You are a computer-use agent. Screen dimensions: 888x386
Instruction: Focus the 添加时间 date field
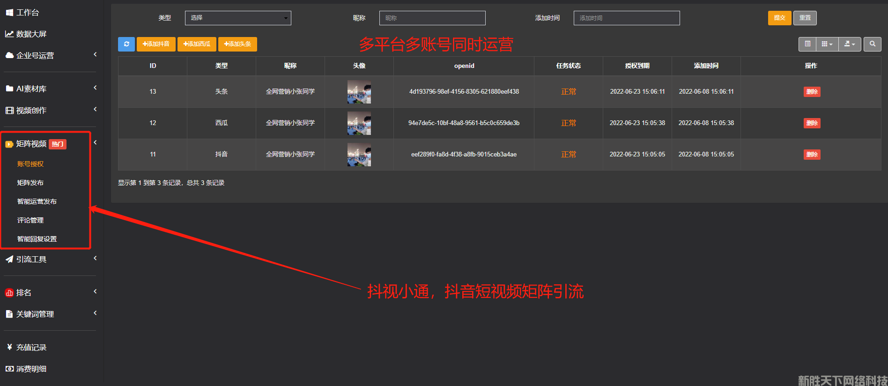click(x=626, y=18)
